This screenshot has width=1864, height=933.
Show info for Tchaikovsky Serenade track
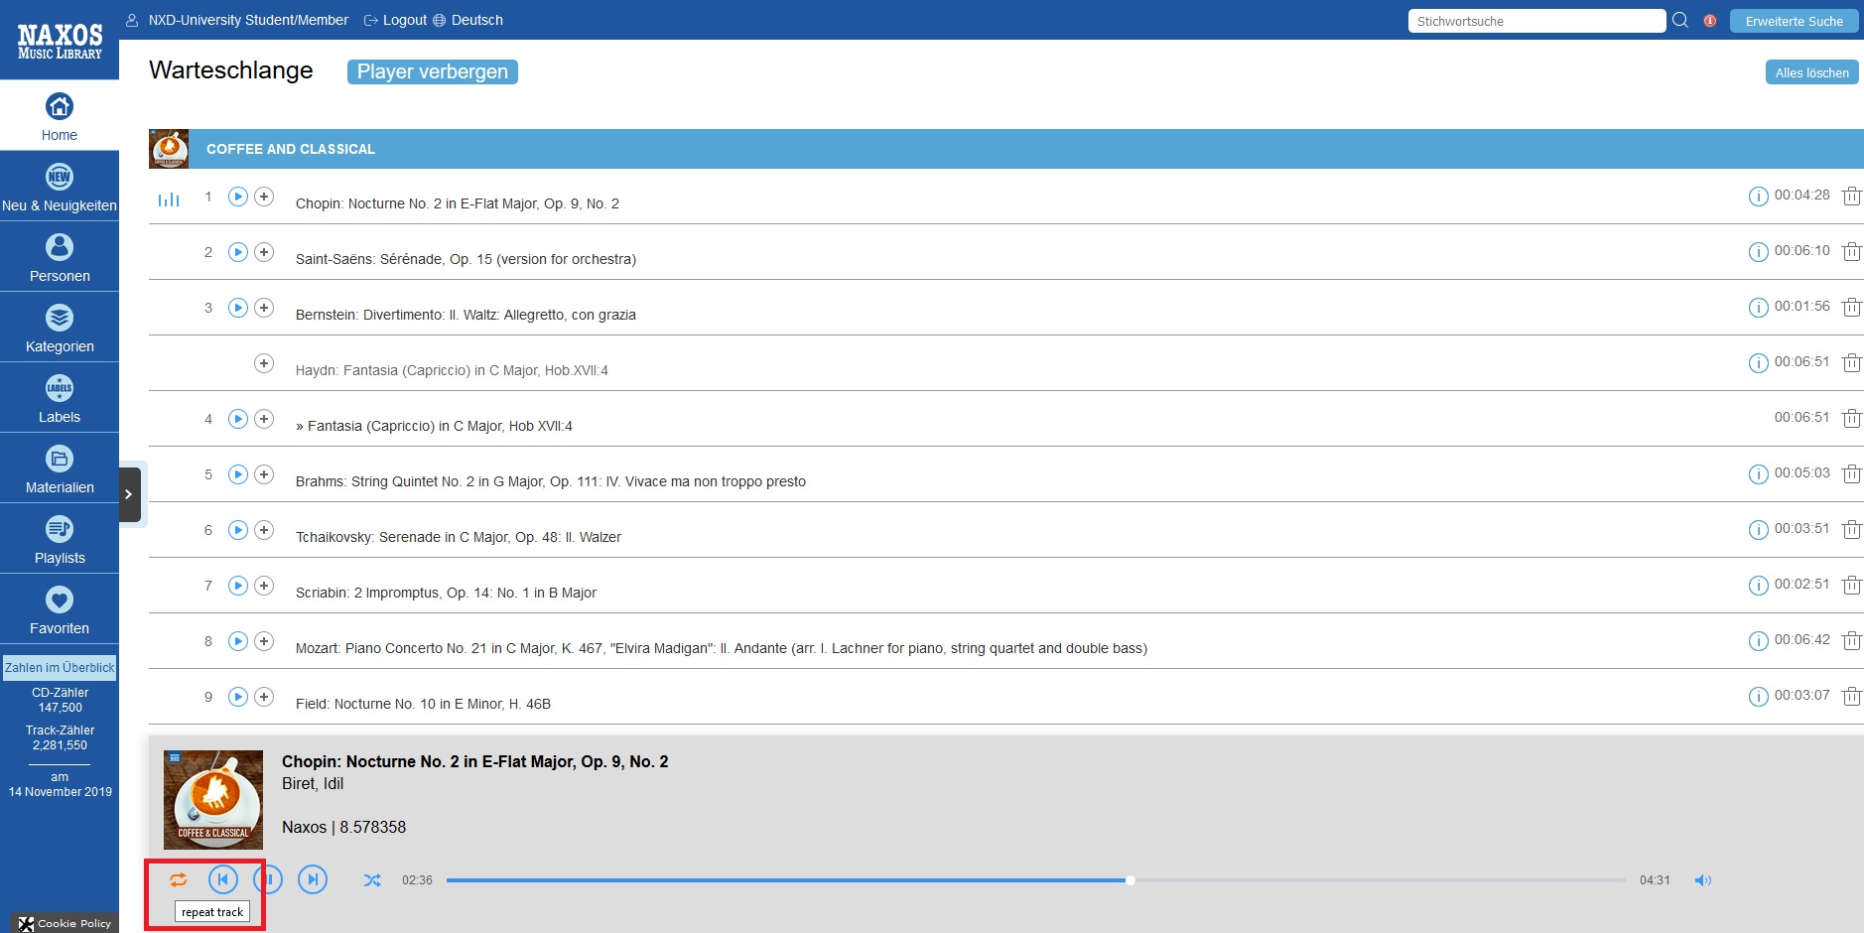click(x=1758, y=530)
